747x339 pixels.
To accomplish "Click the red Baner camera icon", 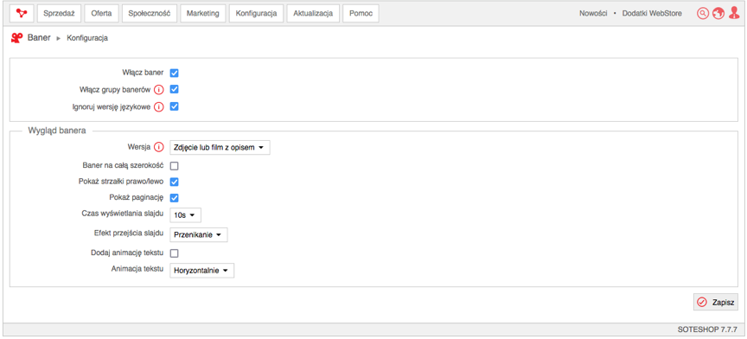I will [x=17, y=38].
